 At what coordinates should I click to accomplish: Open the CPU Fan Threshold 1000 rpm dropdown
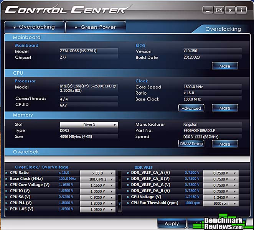(x=221, y=204)
